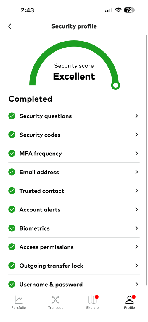Tap the battery indicator icon
This screenshot has width=148, height=322.
[129, 10]
